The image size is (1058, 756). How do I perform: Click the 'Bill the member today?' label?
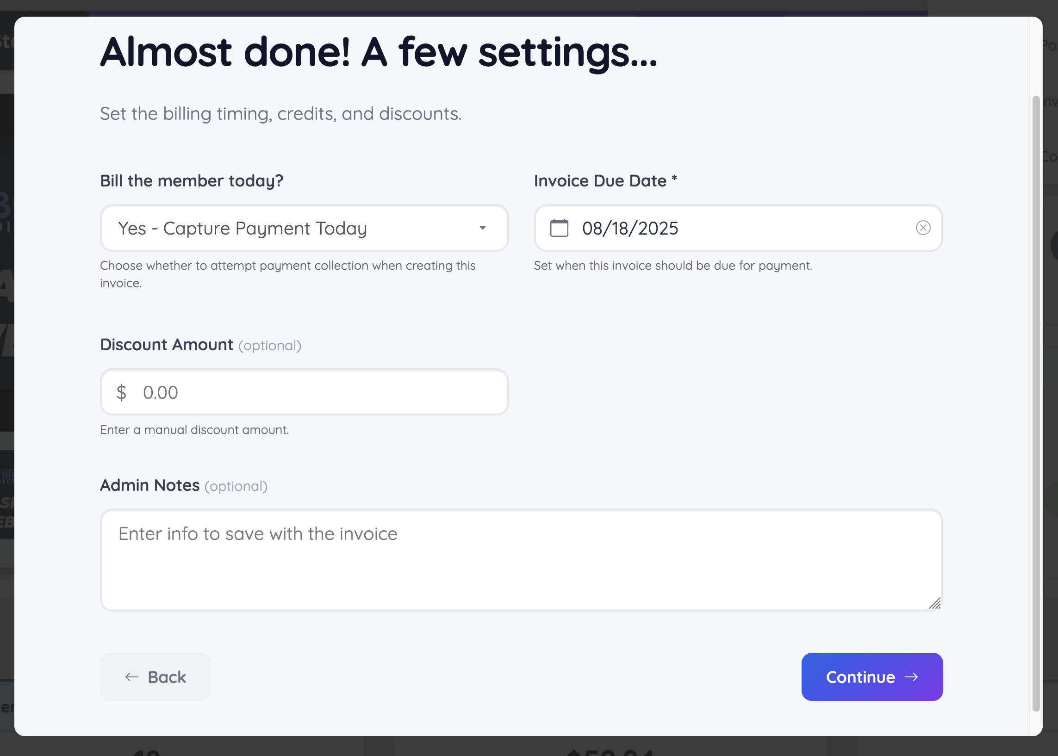click(x=192, y=180)
